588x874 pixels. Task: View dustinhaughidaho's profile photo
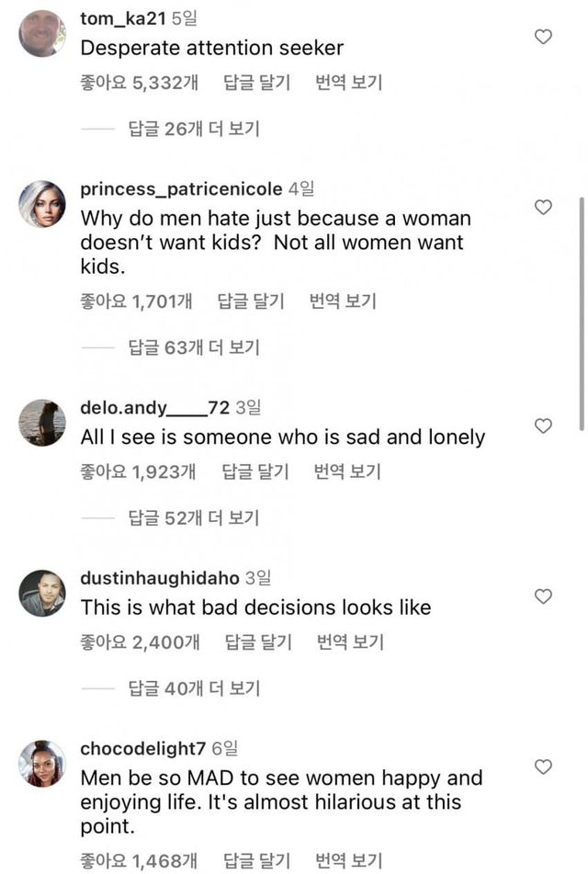(42, 593)
